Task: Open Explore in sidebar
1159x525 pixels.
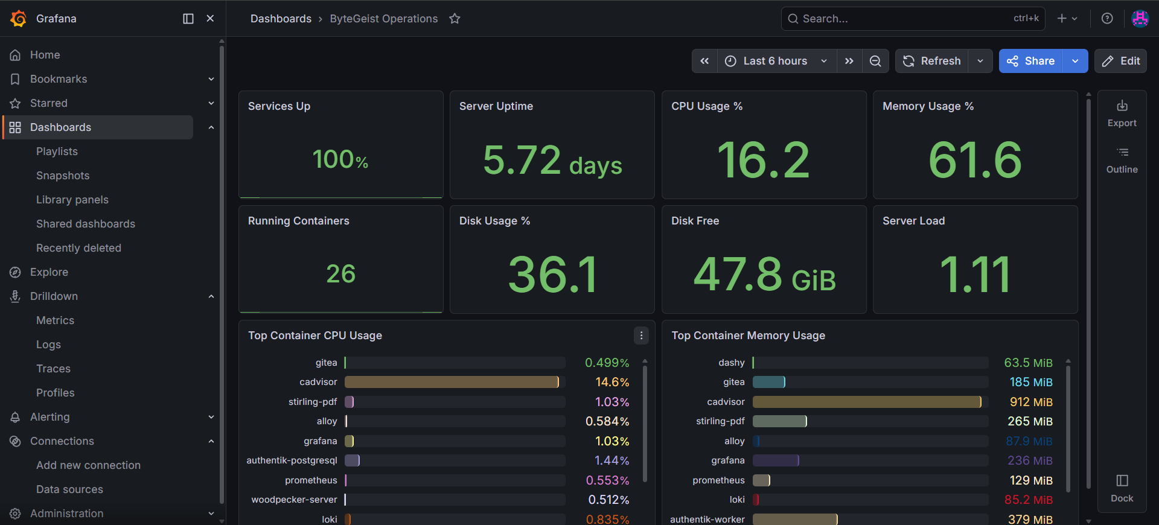Action: point(49,272)
